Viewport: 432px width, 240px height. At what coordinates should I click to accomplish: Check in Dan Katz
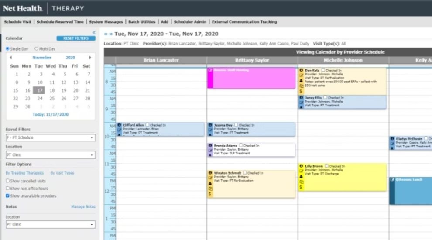pyautogui.click(x=323, y=70)
